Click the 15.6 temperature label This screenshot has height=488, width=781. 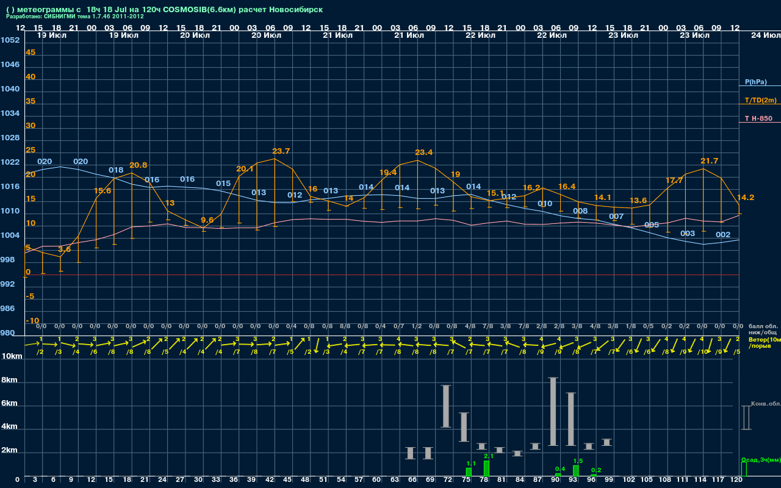(x=103, y=190)
